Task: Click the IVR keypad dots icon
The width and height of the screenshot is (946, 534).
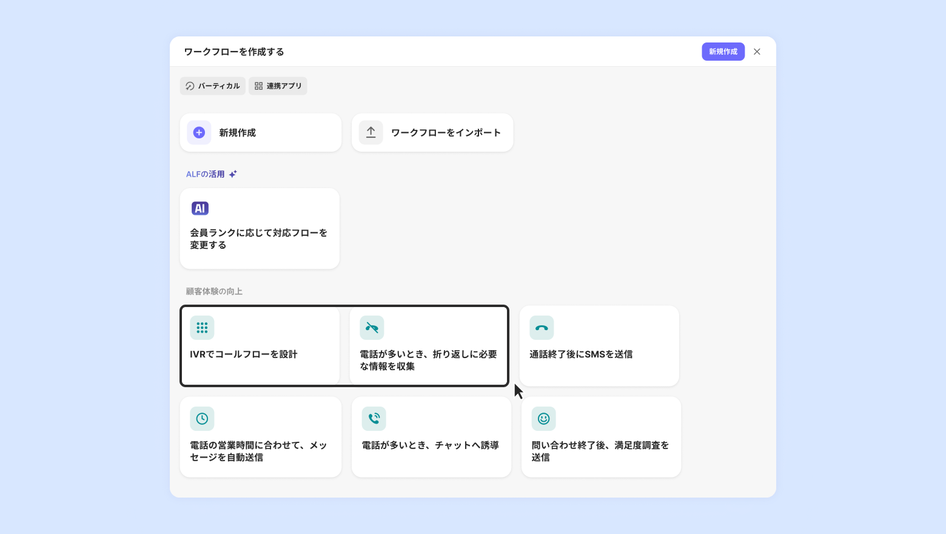Action: click(202, 328)
